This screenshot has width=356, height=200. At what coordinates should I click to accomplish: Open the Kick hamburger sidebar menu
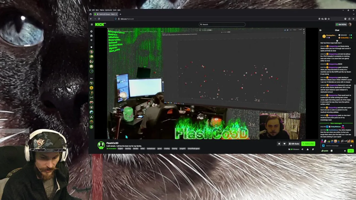(x=92, y=24)
